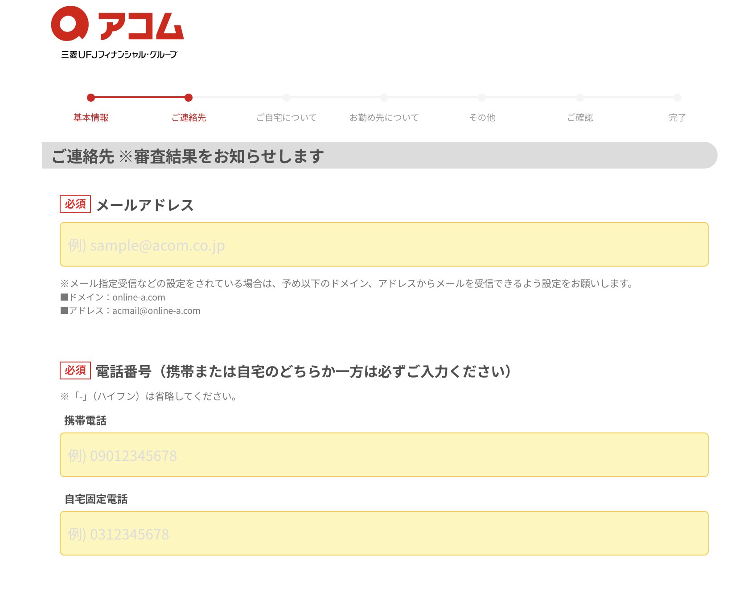Click the 必須 badge beside メールアドレス
The height and width of the screenshot is (601, 747).
click(75, 204)
